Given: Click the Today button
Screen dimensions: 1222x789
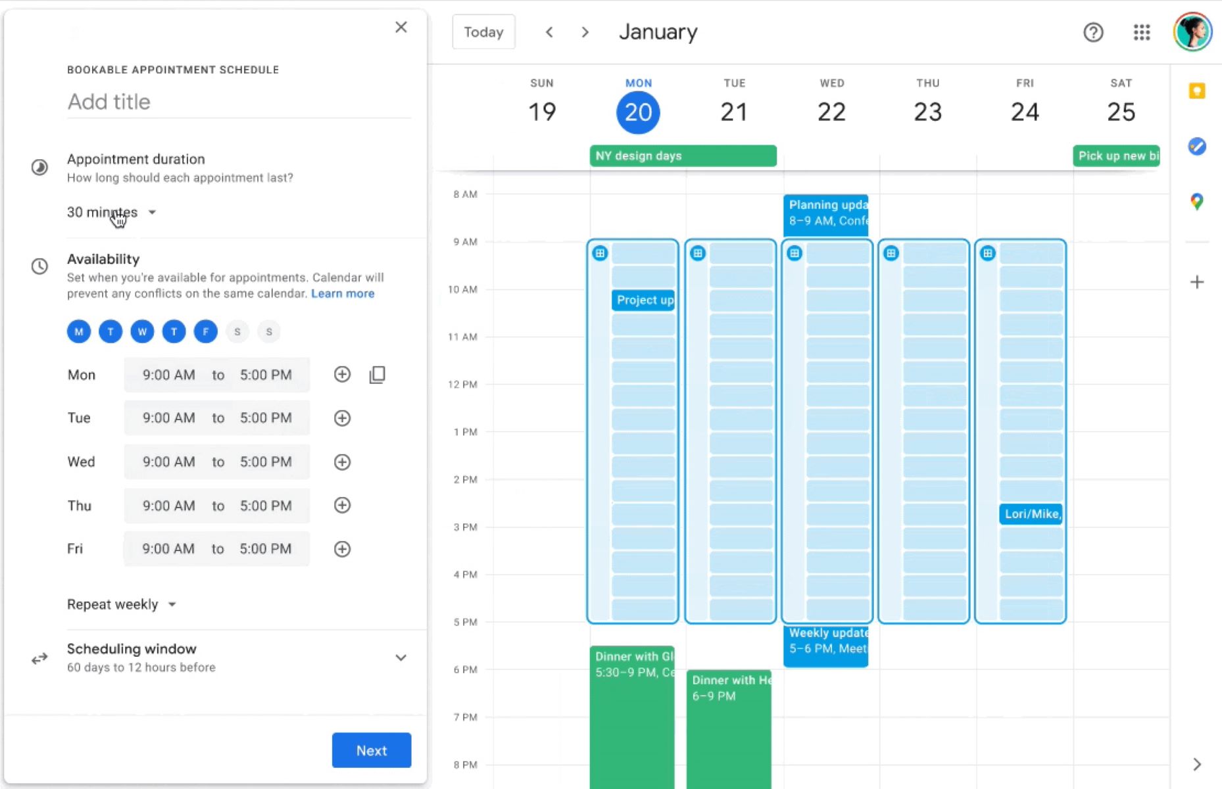Looking at the screenshot, I should click(483, 32).
